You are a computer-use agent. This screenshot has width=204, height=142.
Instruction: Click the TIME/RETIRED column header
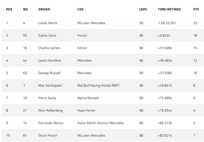(x=169, y=9)
